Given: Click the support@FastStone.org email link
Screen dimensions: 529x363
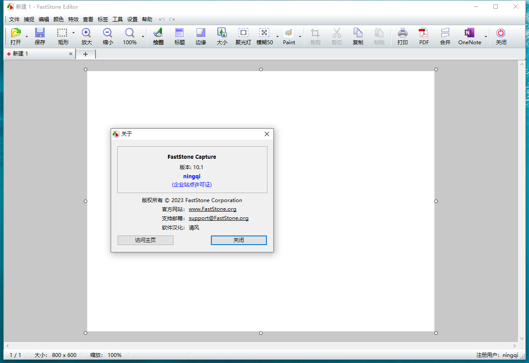Looking at the screenshot, I should click(x=219, y=218).
